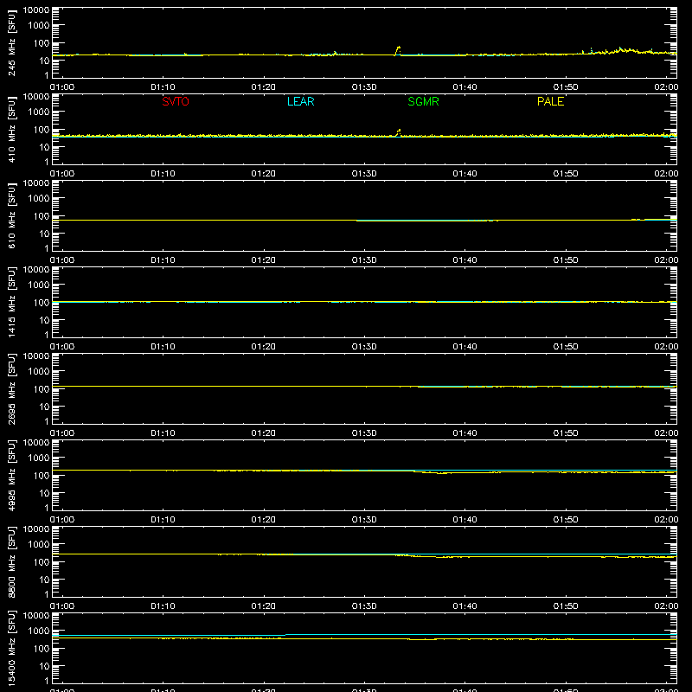
Task: Click 01:00 time label under 245 MHz panel
Action: click(x=62, y=87)
